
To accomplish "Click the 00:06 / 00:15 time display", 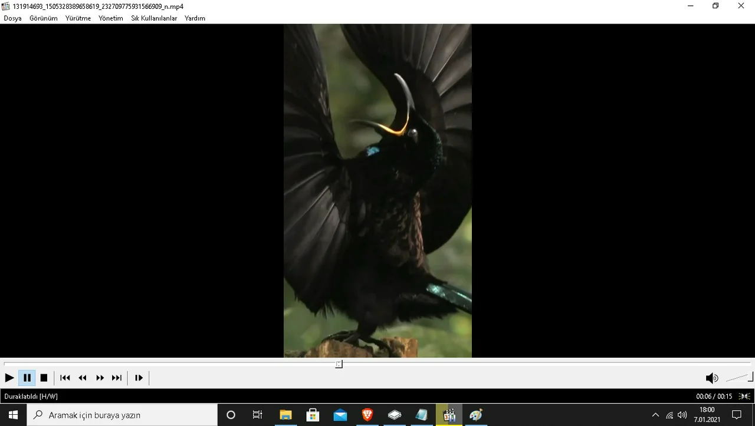I will [714, 397].
